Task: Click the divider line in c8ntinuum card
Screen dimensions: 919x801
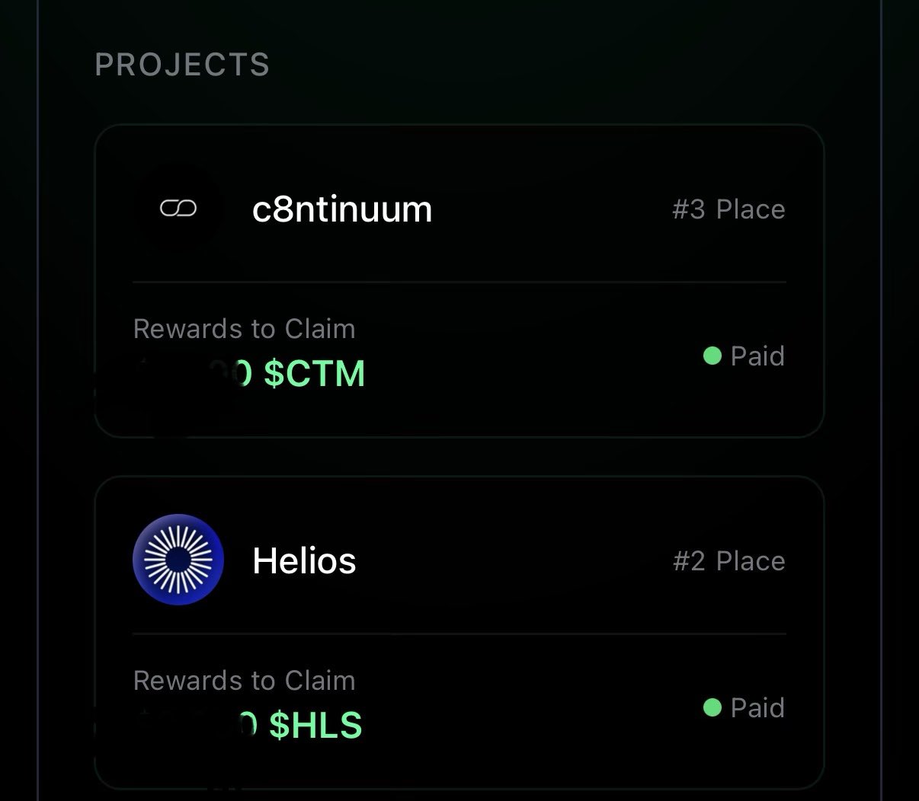Action: (x=459, y=282)
